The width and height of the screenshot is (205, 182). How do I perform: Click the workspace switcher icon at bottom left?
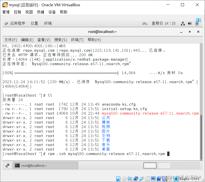pyautogui.click(x=7, y=165)
